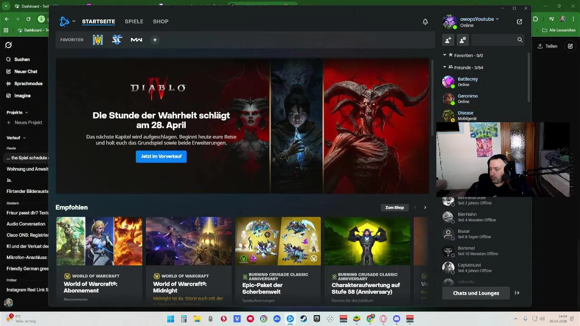Click Jetzt im Vorverkauf button

coord(161,156)
